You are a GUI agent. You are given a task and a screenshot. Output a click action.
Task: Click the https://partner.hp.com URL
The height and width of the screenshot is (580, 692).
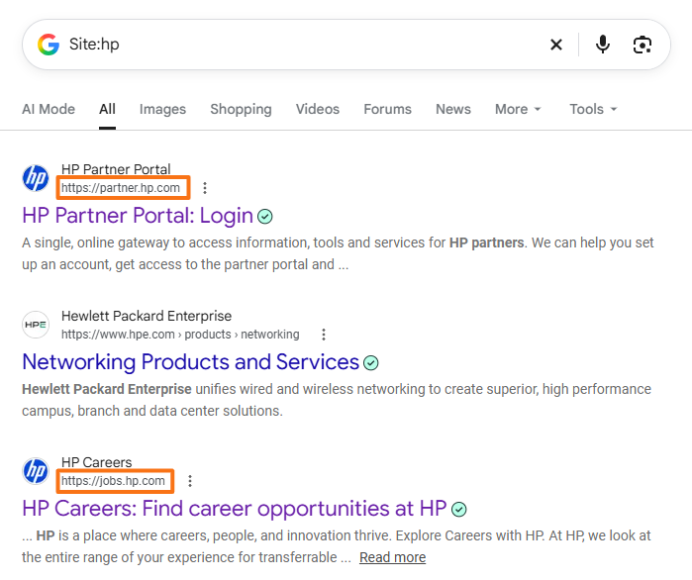(x=121, y=188)
